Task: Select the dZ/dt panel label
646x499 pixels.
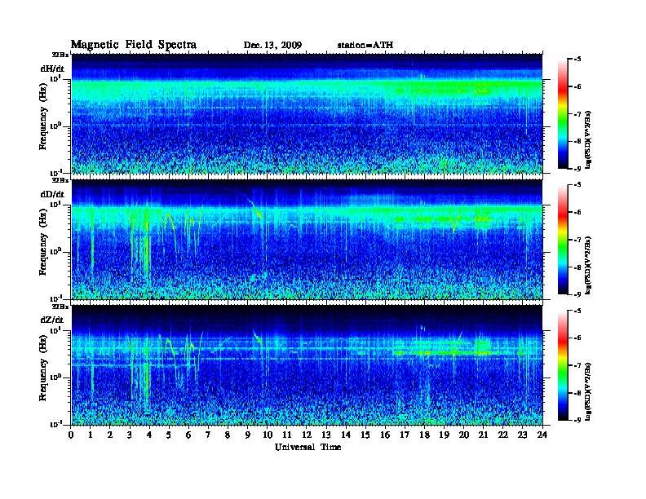Action: pyautogui.click(x=52, y=320)
